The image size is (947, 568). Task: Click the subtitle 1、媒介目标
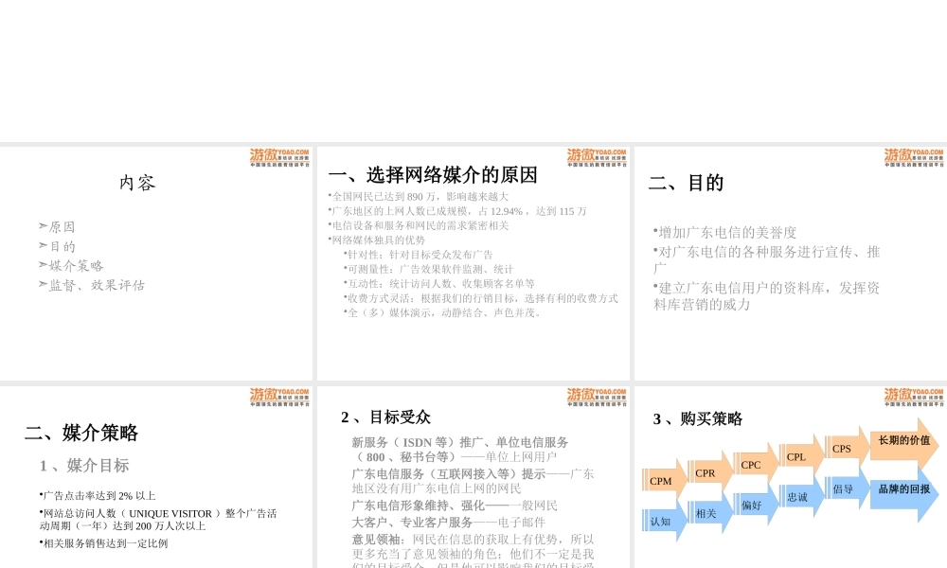click(84, 466)
